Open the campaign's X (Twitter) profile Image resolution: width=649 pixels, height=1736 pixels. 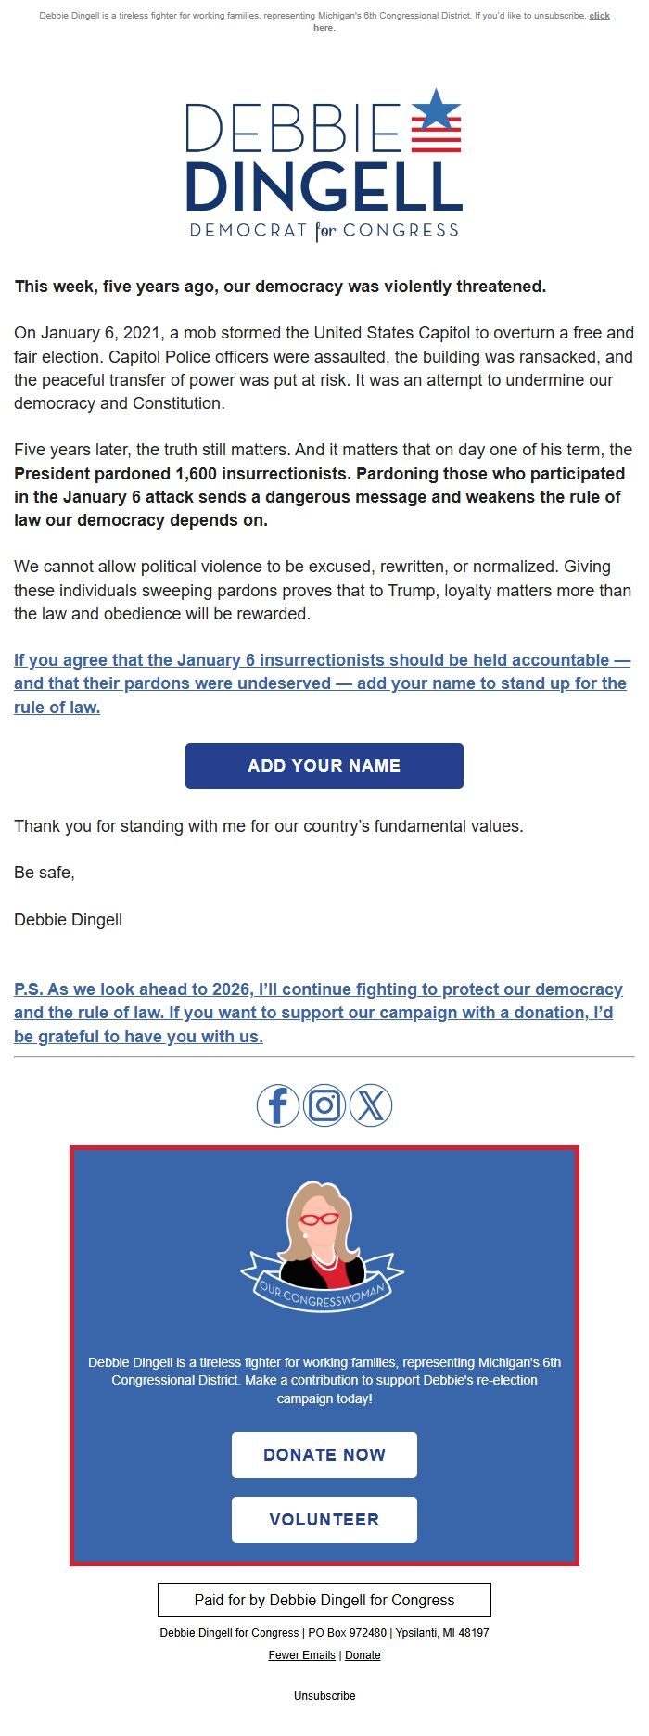371,1105
